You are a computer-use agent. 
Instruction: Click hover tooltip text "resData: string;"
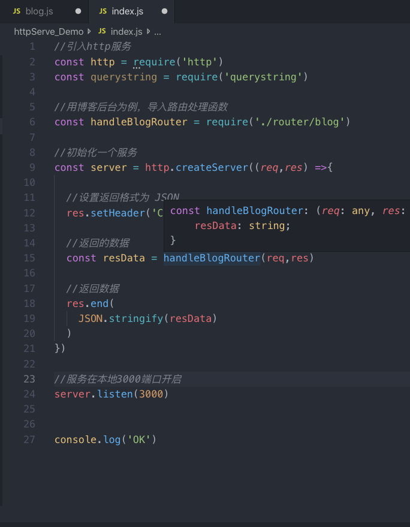(242, 225)
